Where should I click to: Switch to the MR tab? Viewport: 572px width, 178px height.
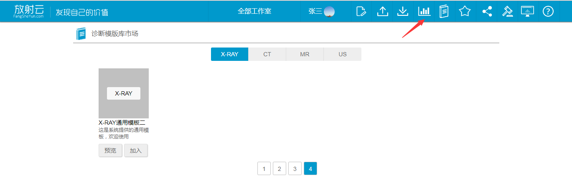[305, 54]
